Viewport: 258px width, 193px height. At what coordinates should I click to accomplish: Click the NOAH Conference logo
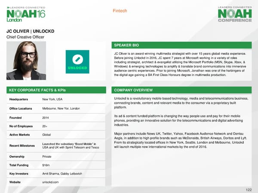235,14
